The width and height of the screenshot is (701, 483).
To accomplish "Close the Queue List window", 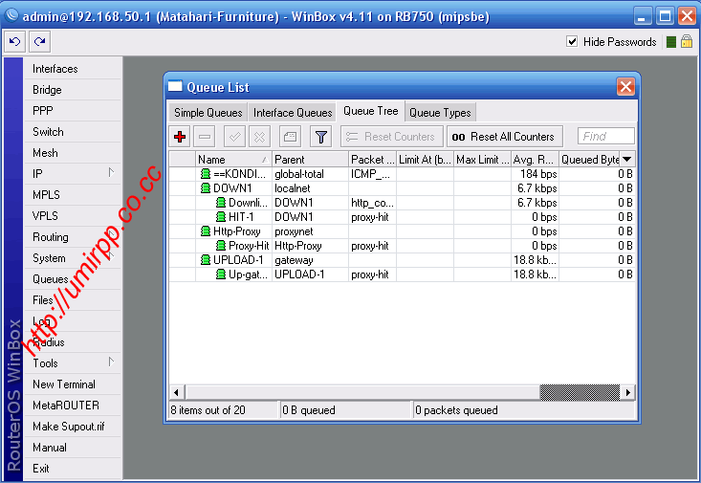I will tap(625, 86).
